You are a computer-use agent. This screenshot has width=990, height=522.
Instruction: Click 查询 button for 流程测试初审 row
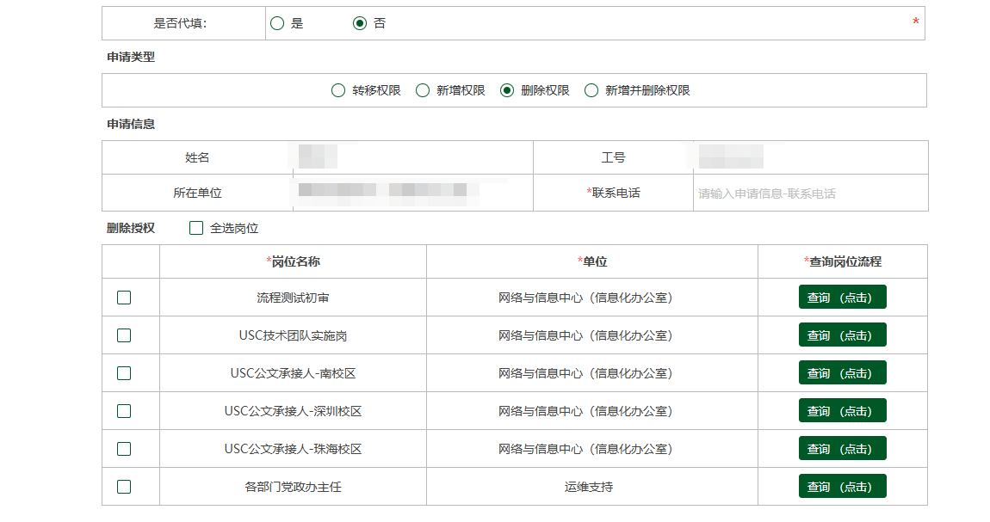tap(842, 298)
